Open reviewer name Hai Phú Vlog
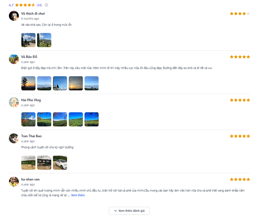Screen dimensions: 263x219 tap(31, 100)
